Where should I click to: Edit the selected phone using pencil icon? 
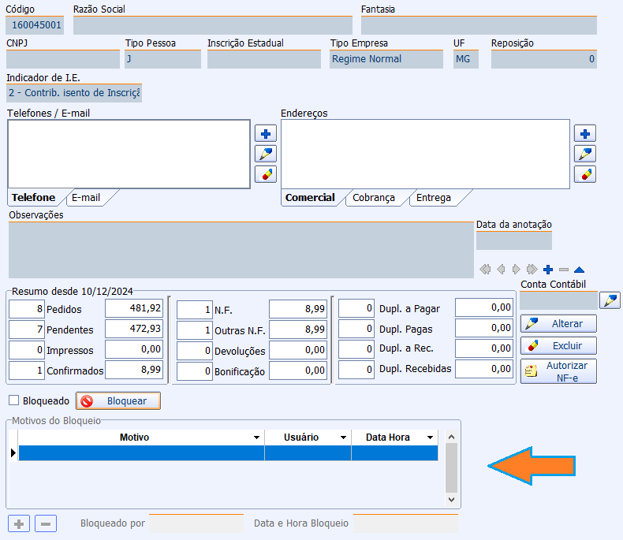265,154
